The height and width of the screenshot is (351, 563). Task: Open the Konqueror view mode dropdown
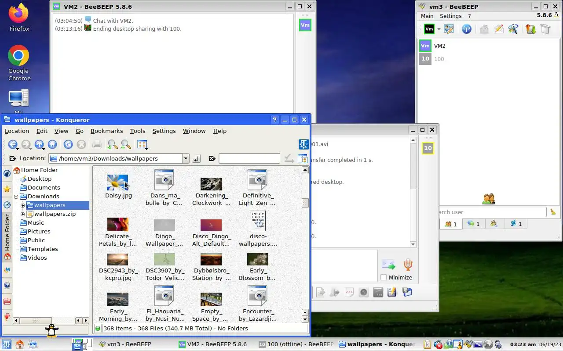[x=143, y=144]
